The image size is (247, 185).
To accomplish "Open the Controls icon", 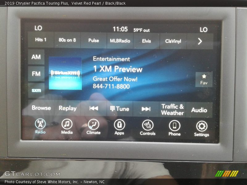I will pos(148,128).
